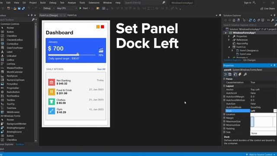Click Add to Source Control in status bar
The height and width of the screenshot is (156, 277).
pyautogui.click(x=261, y=154)
